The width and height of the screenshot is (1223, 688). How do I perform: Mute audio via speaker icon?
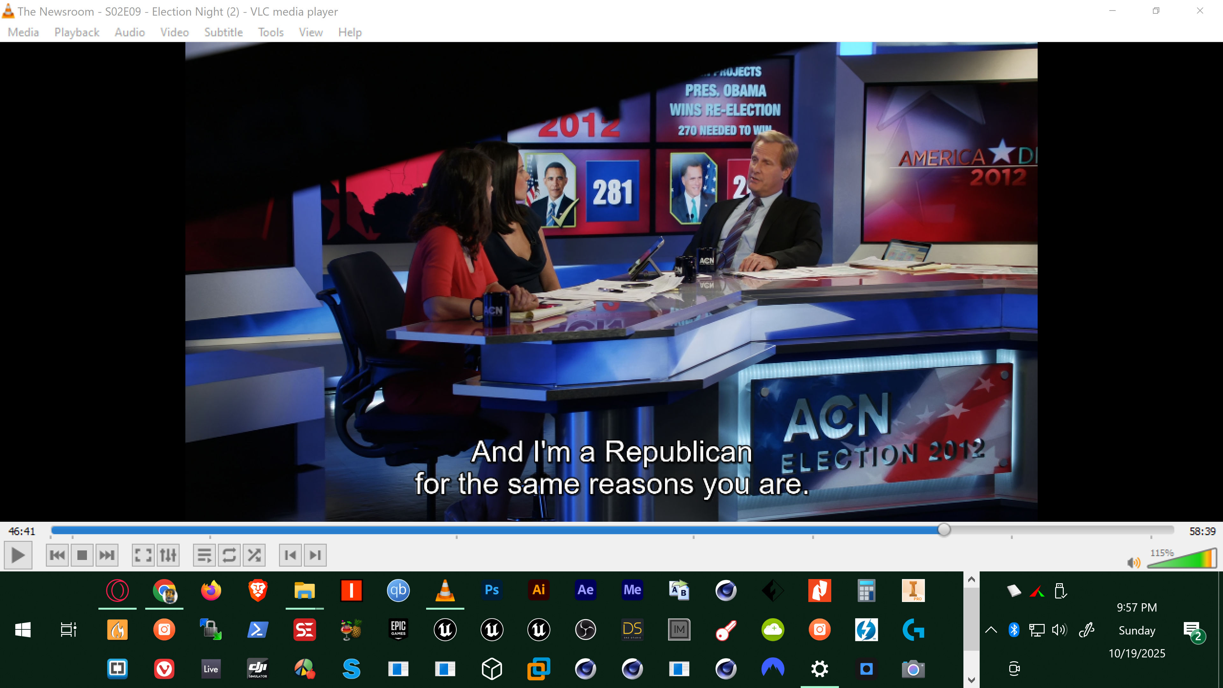tap(1133, 563)
